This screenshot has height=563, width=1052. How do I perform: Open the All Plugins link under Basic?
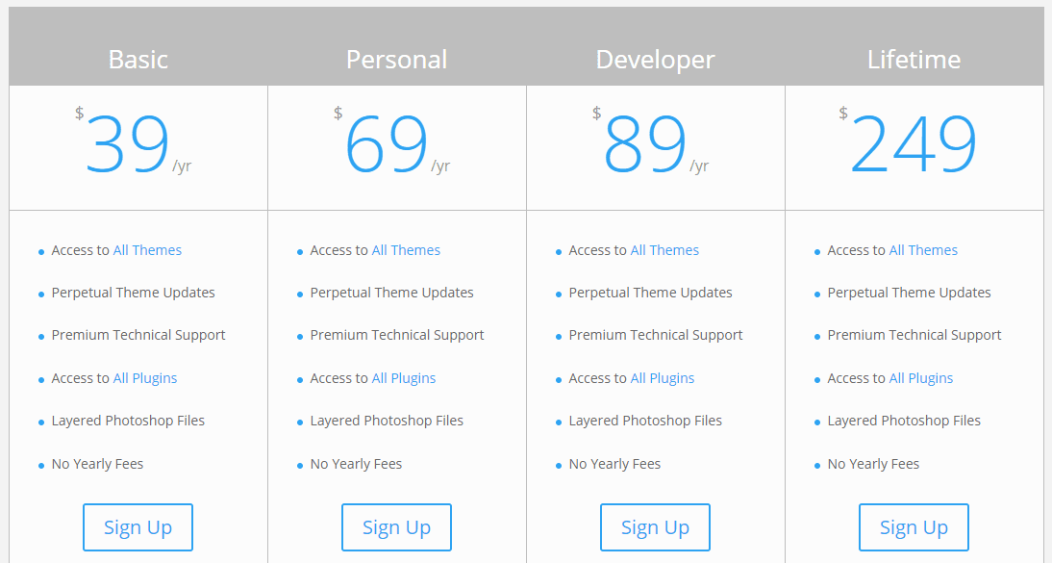coord(145,377)
